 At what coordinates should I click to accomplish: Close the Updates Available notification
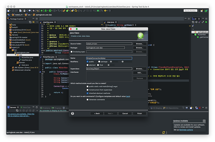pos(204,121)
